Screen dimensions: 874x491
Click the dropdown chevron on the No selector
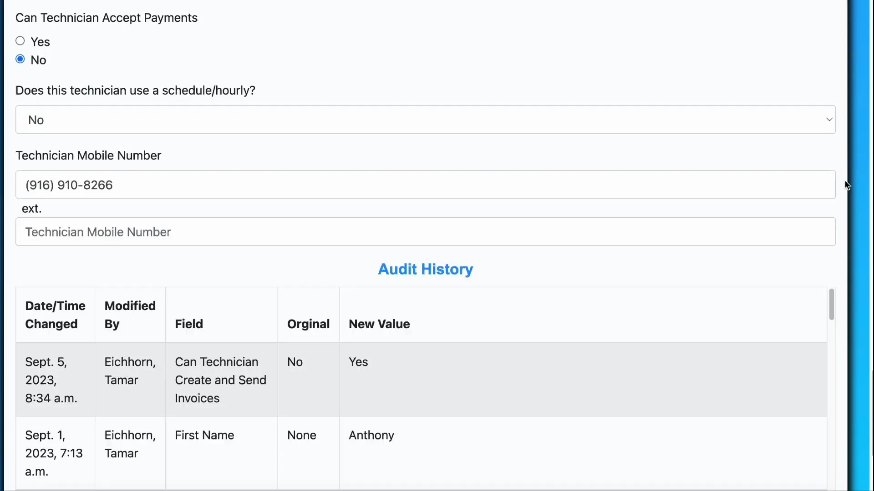(x=829, y=119)
